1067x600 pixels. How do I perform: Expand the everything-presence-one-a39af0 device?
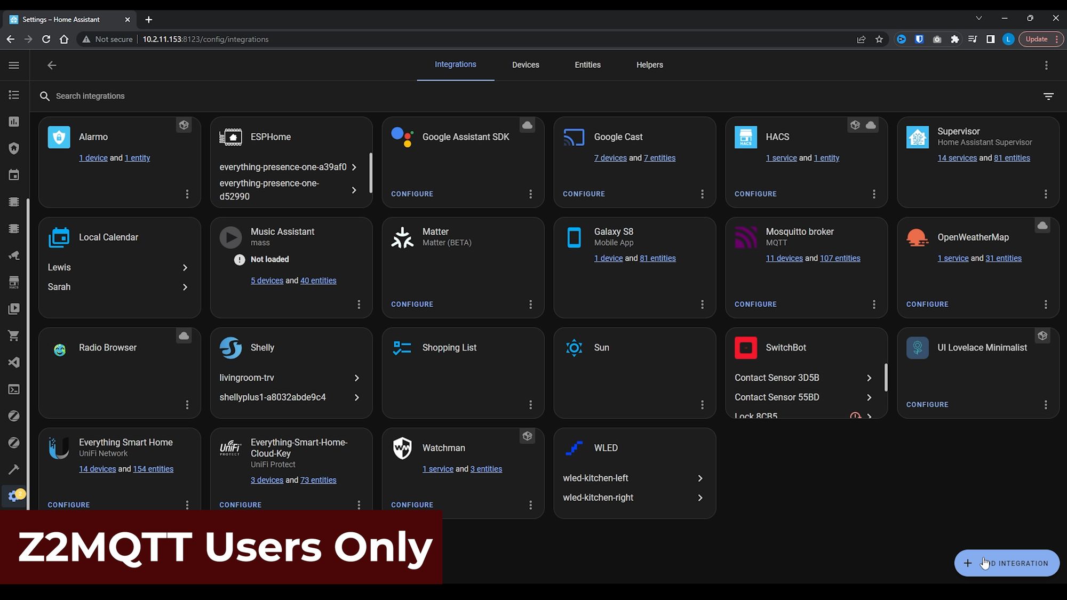click(x=355, y=167)
